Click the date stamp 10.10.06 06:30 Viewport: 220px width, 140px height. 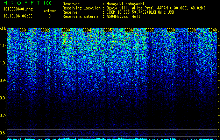[18, 16]
